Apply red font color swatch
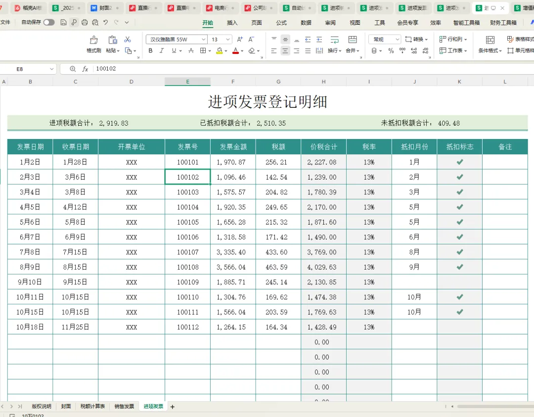The width and height of the screenshot is (534, 417). [236, 51]
